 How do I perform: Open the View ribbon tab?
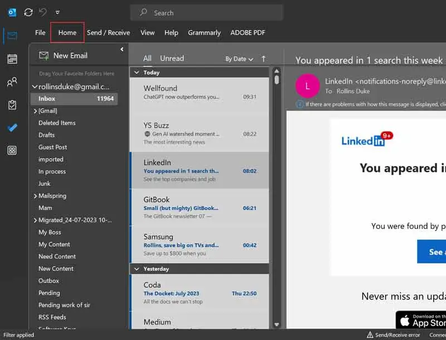pos(147,33)
